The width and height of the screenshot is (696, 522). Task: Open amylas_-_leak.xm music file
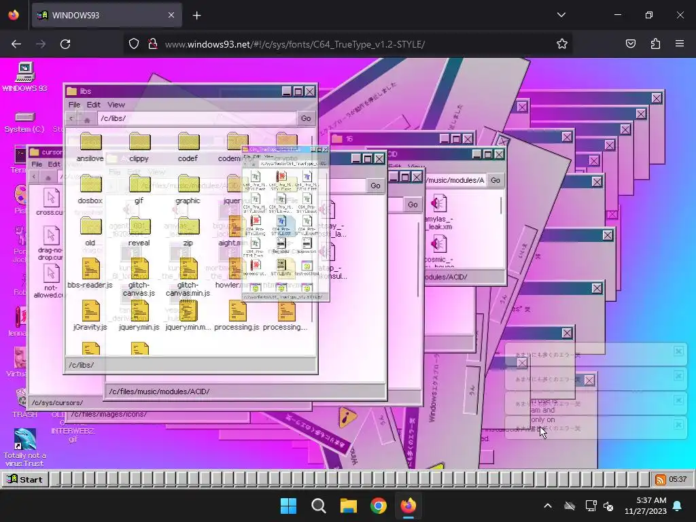tap(439, 212)
